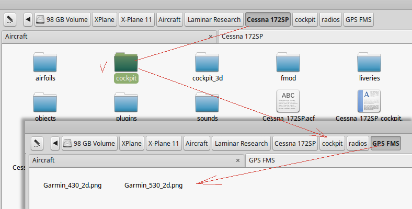
Task: Toggle path edit pencil in upper window
Action: coord(10,20)
